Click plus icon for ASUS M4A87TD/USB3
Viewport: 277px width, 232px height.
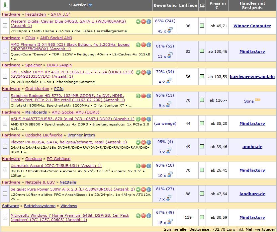[x=138, y=119]
